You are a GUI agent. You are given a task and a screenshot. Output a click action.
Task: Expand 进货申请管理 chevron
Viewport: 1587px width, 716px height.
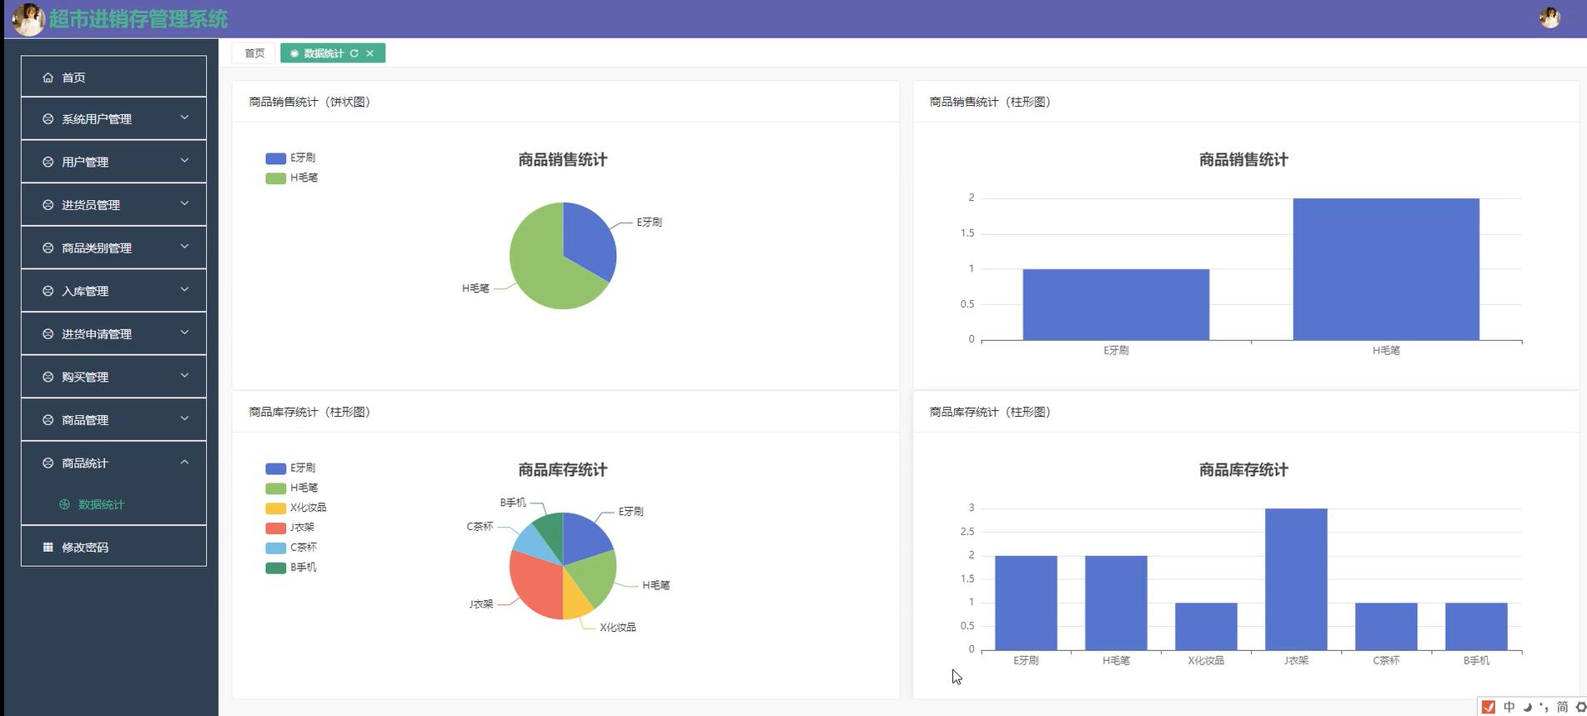(184, 333)
